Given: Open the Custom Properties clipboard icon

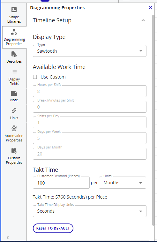Looking at the screenshot, I should pos(14,151).
